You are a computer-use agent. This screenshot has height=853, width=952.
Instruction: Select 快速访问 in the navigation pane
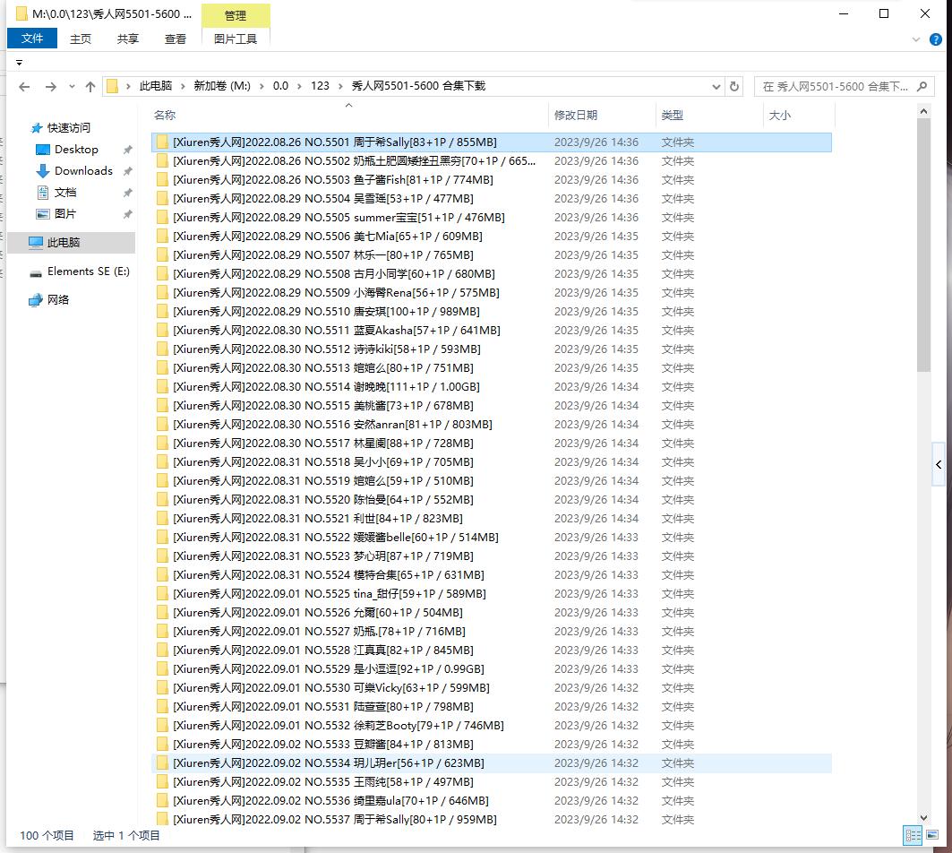[x=69, y=127]
